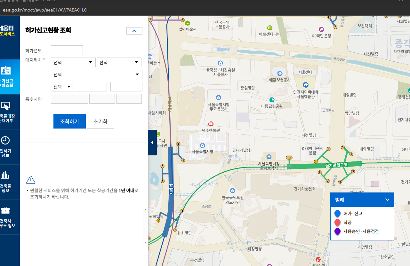Open the wide 대지위치 선택 dropdown
The height and width of the screenshot is (266, 410).
pyautogui.click(x=97, y=74)
